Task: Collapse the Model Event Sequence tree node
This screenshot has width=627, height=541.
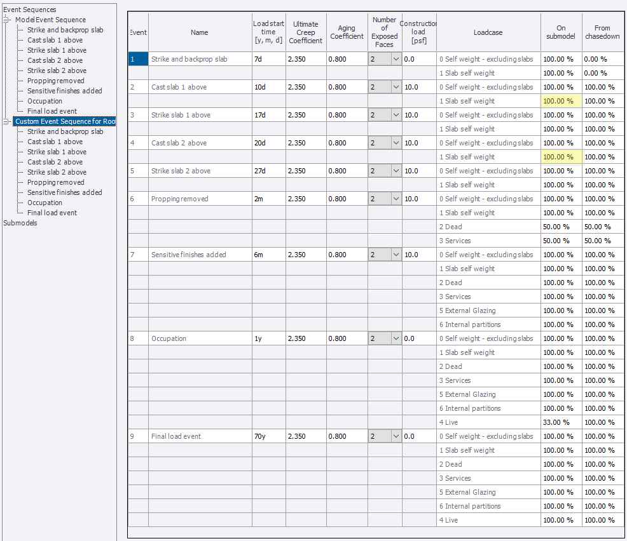Action: click(6, 20)
